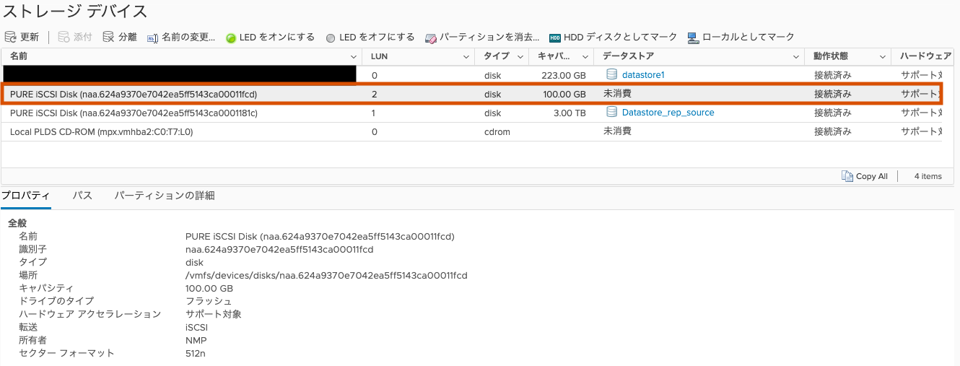Screen dimensions: 960x366
Task: Click the detach (分離) toolbar icon
Action: [x=108, y=37]
